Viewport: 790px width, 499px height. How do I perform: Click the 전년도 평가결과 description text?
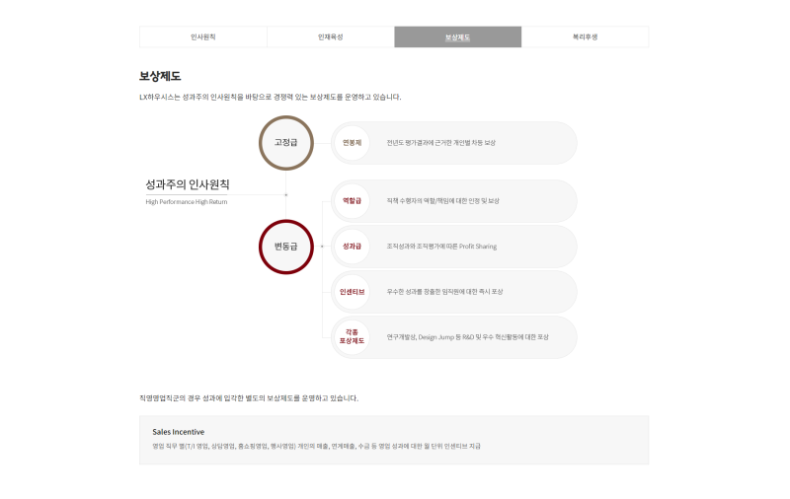440,143
